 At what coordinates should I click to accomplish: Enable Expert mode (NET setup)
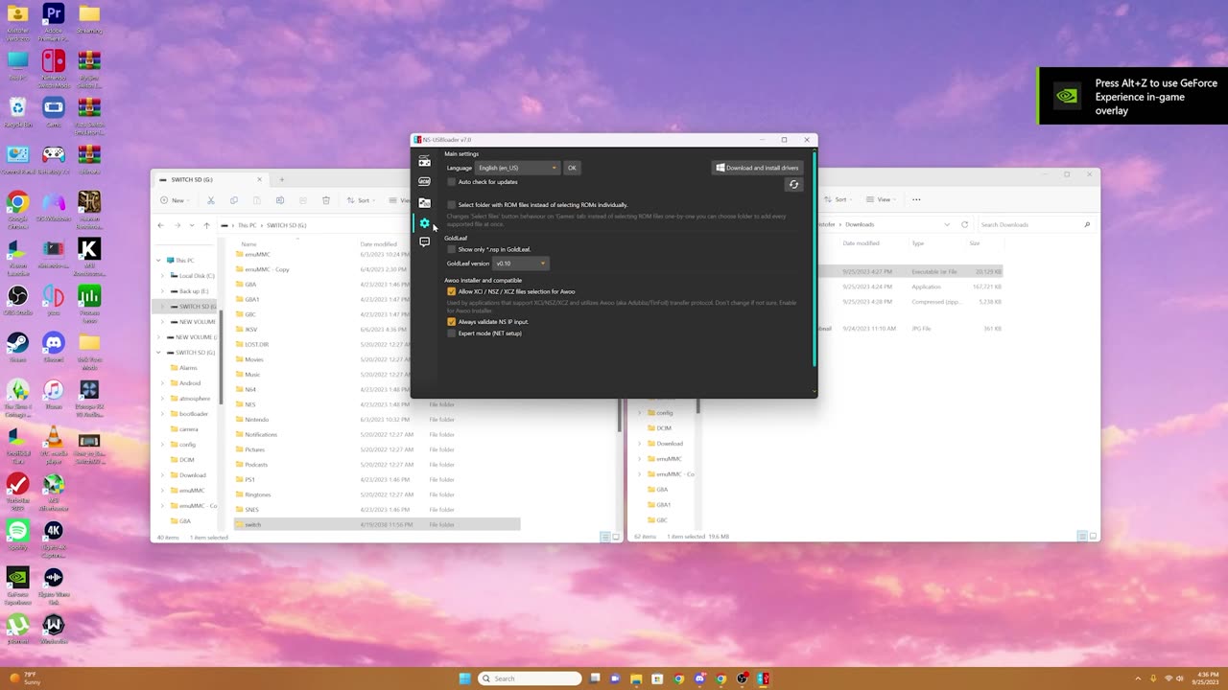coord(452,333)
